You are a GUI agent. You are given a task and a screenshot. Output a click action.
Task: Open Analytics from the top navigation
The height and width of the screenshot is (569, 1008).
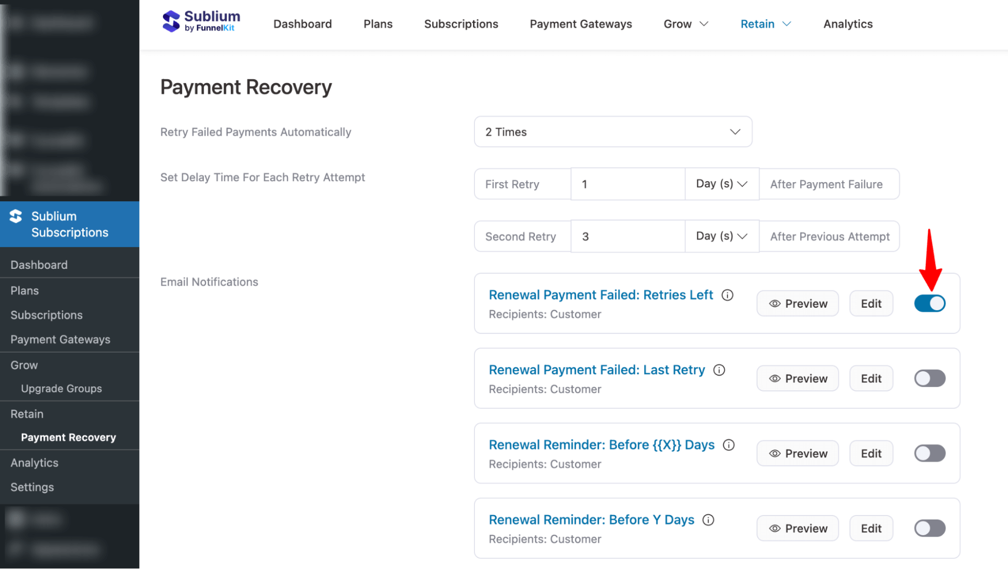pyautogui.click(x=847, y=24)
